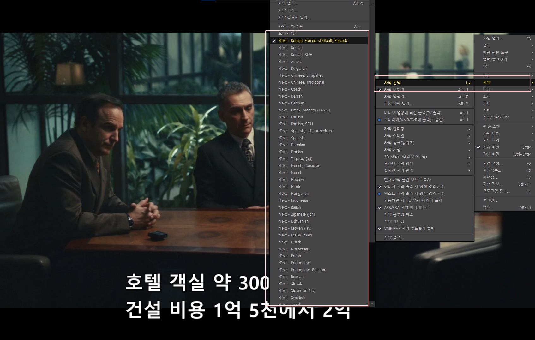Screen dimensions: 535x340
Task: Expand '화면 비율' submenu
Action: coord(504,133)
